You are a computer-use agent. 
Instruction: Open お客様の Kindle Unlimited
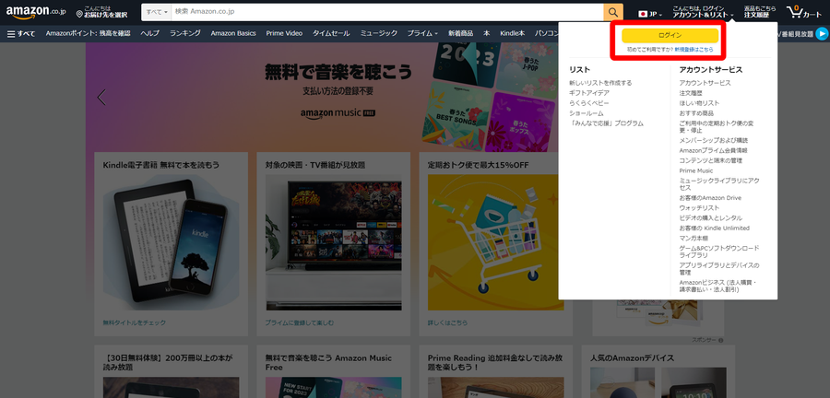[x=714, y=228]
